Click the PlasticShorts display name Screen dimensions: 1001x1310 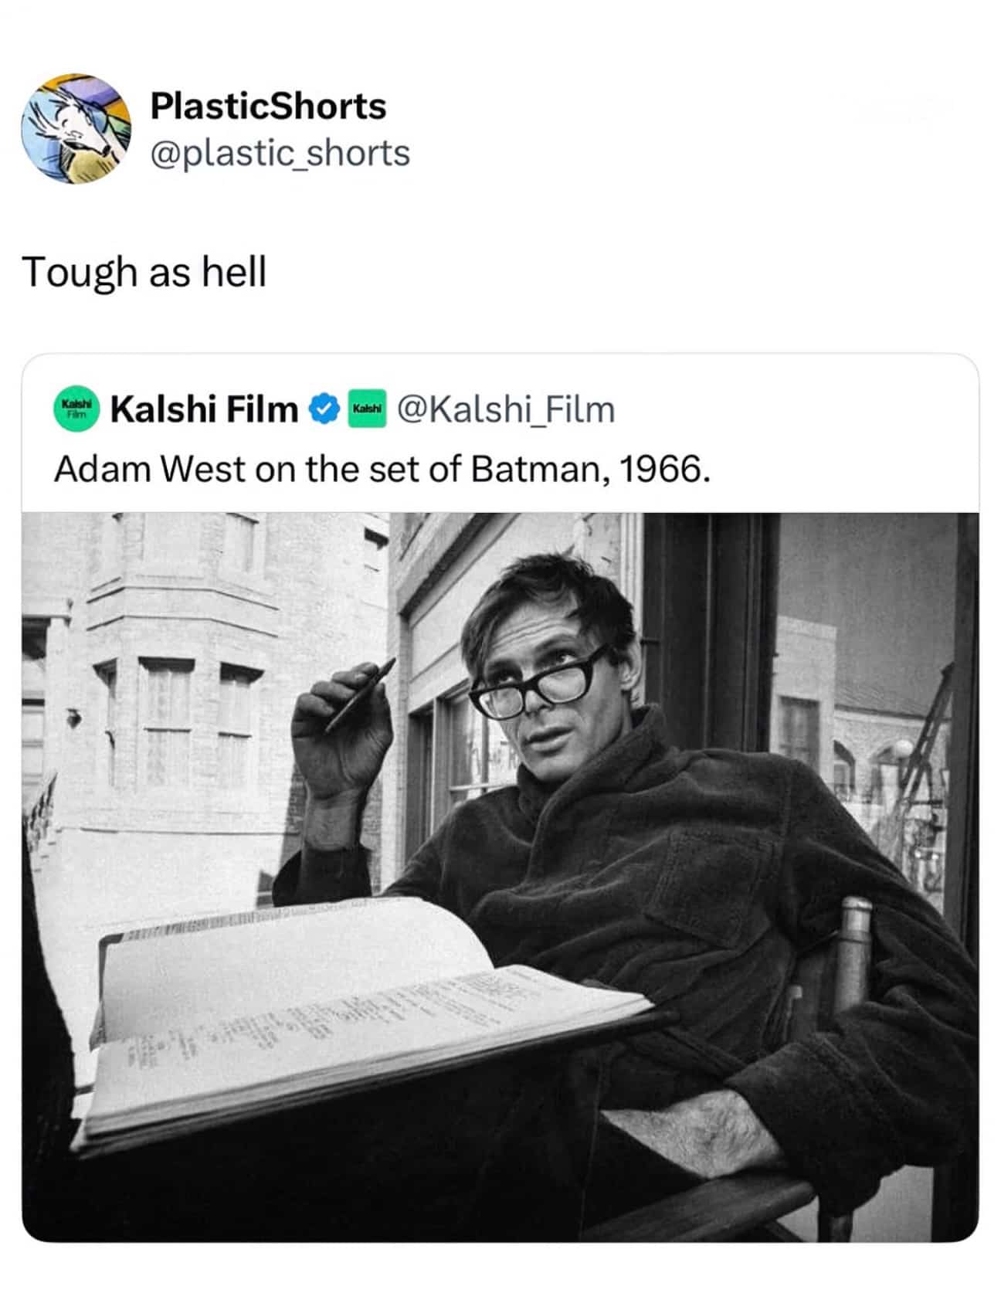click(268, 106)
